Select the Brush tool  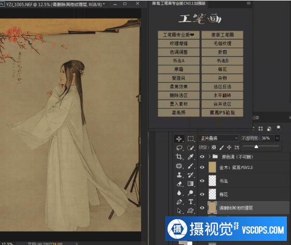[x=190, y=166]
